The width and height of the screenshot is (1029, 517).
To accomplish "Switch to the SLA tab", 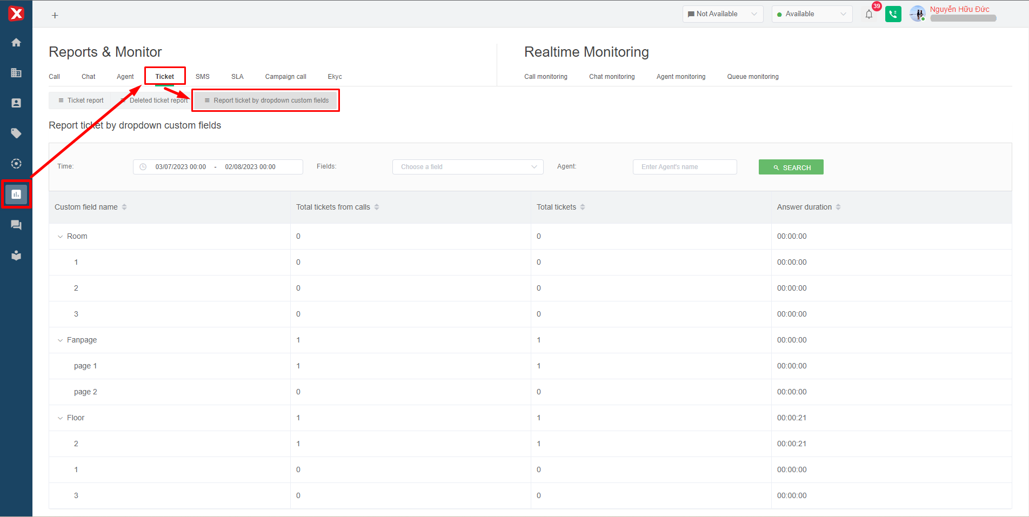I will [237, 77].
